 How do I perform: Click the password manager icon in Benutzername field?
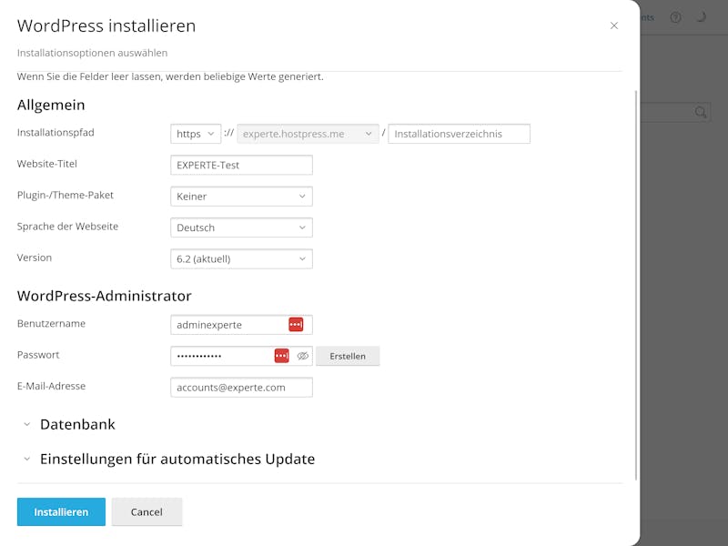tap(296, 325)
